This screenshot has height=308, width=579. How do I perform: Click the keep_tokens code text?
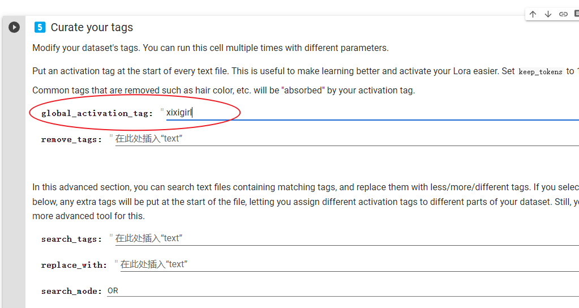(540, 72)
